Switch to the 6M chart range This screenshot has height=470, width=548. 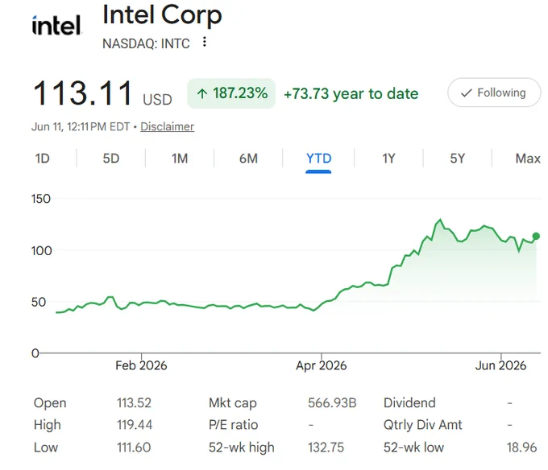(248, 159)
